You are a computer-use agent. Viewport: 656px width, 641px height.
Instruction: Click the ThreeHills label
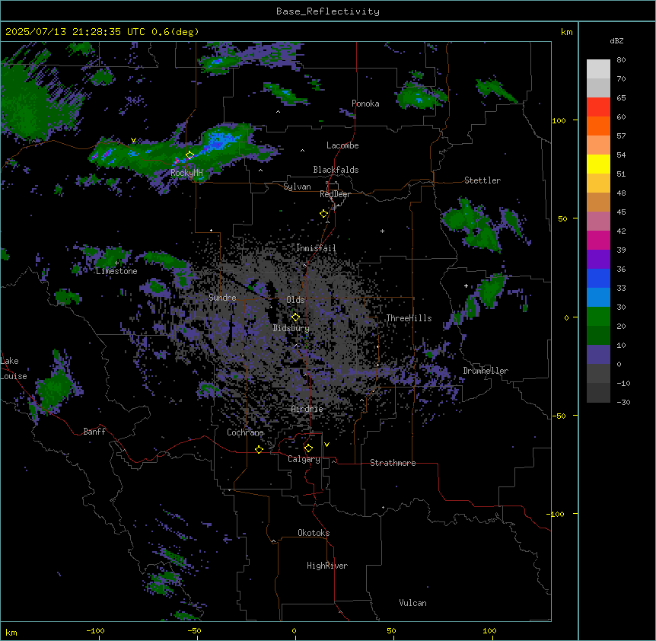pyautogui.click(x=409, y=318)
